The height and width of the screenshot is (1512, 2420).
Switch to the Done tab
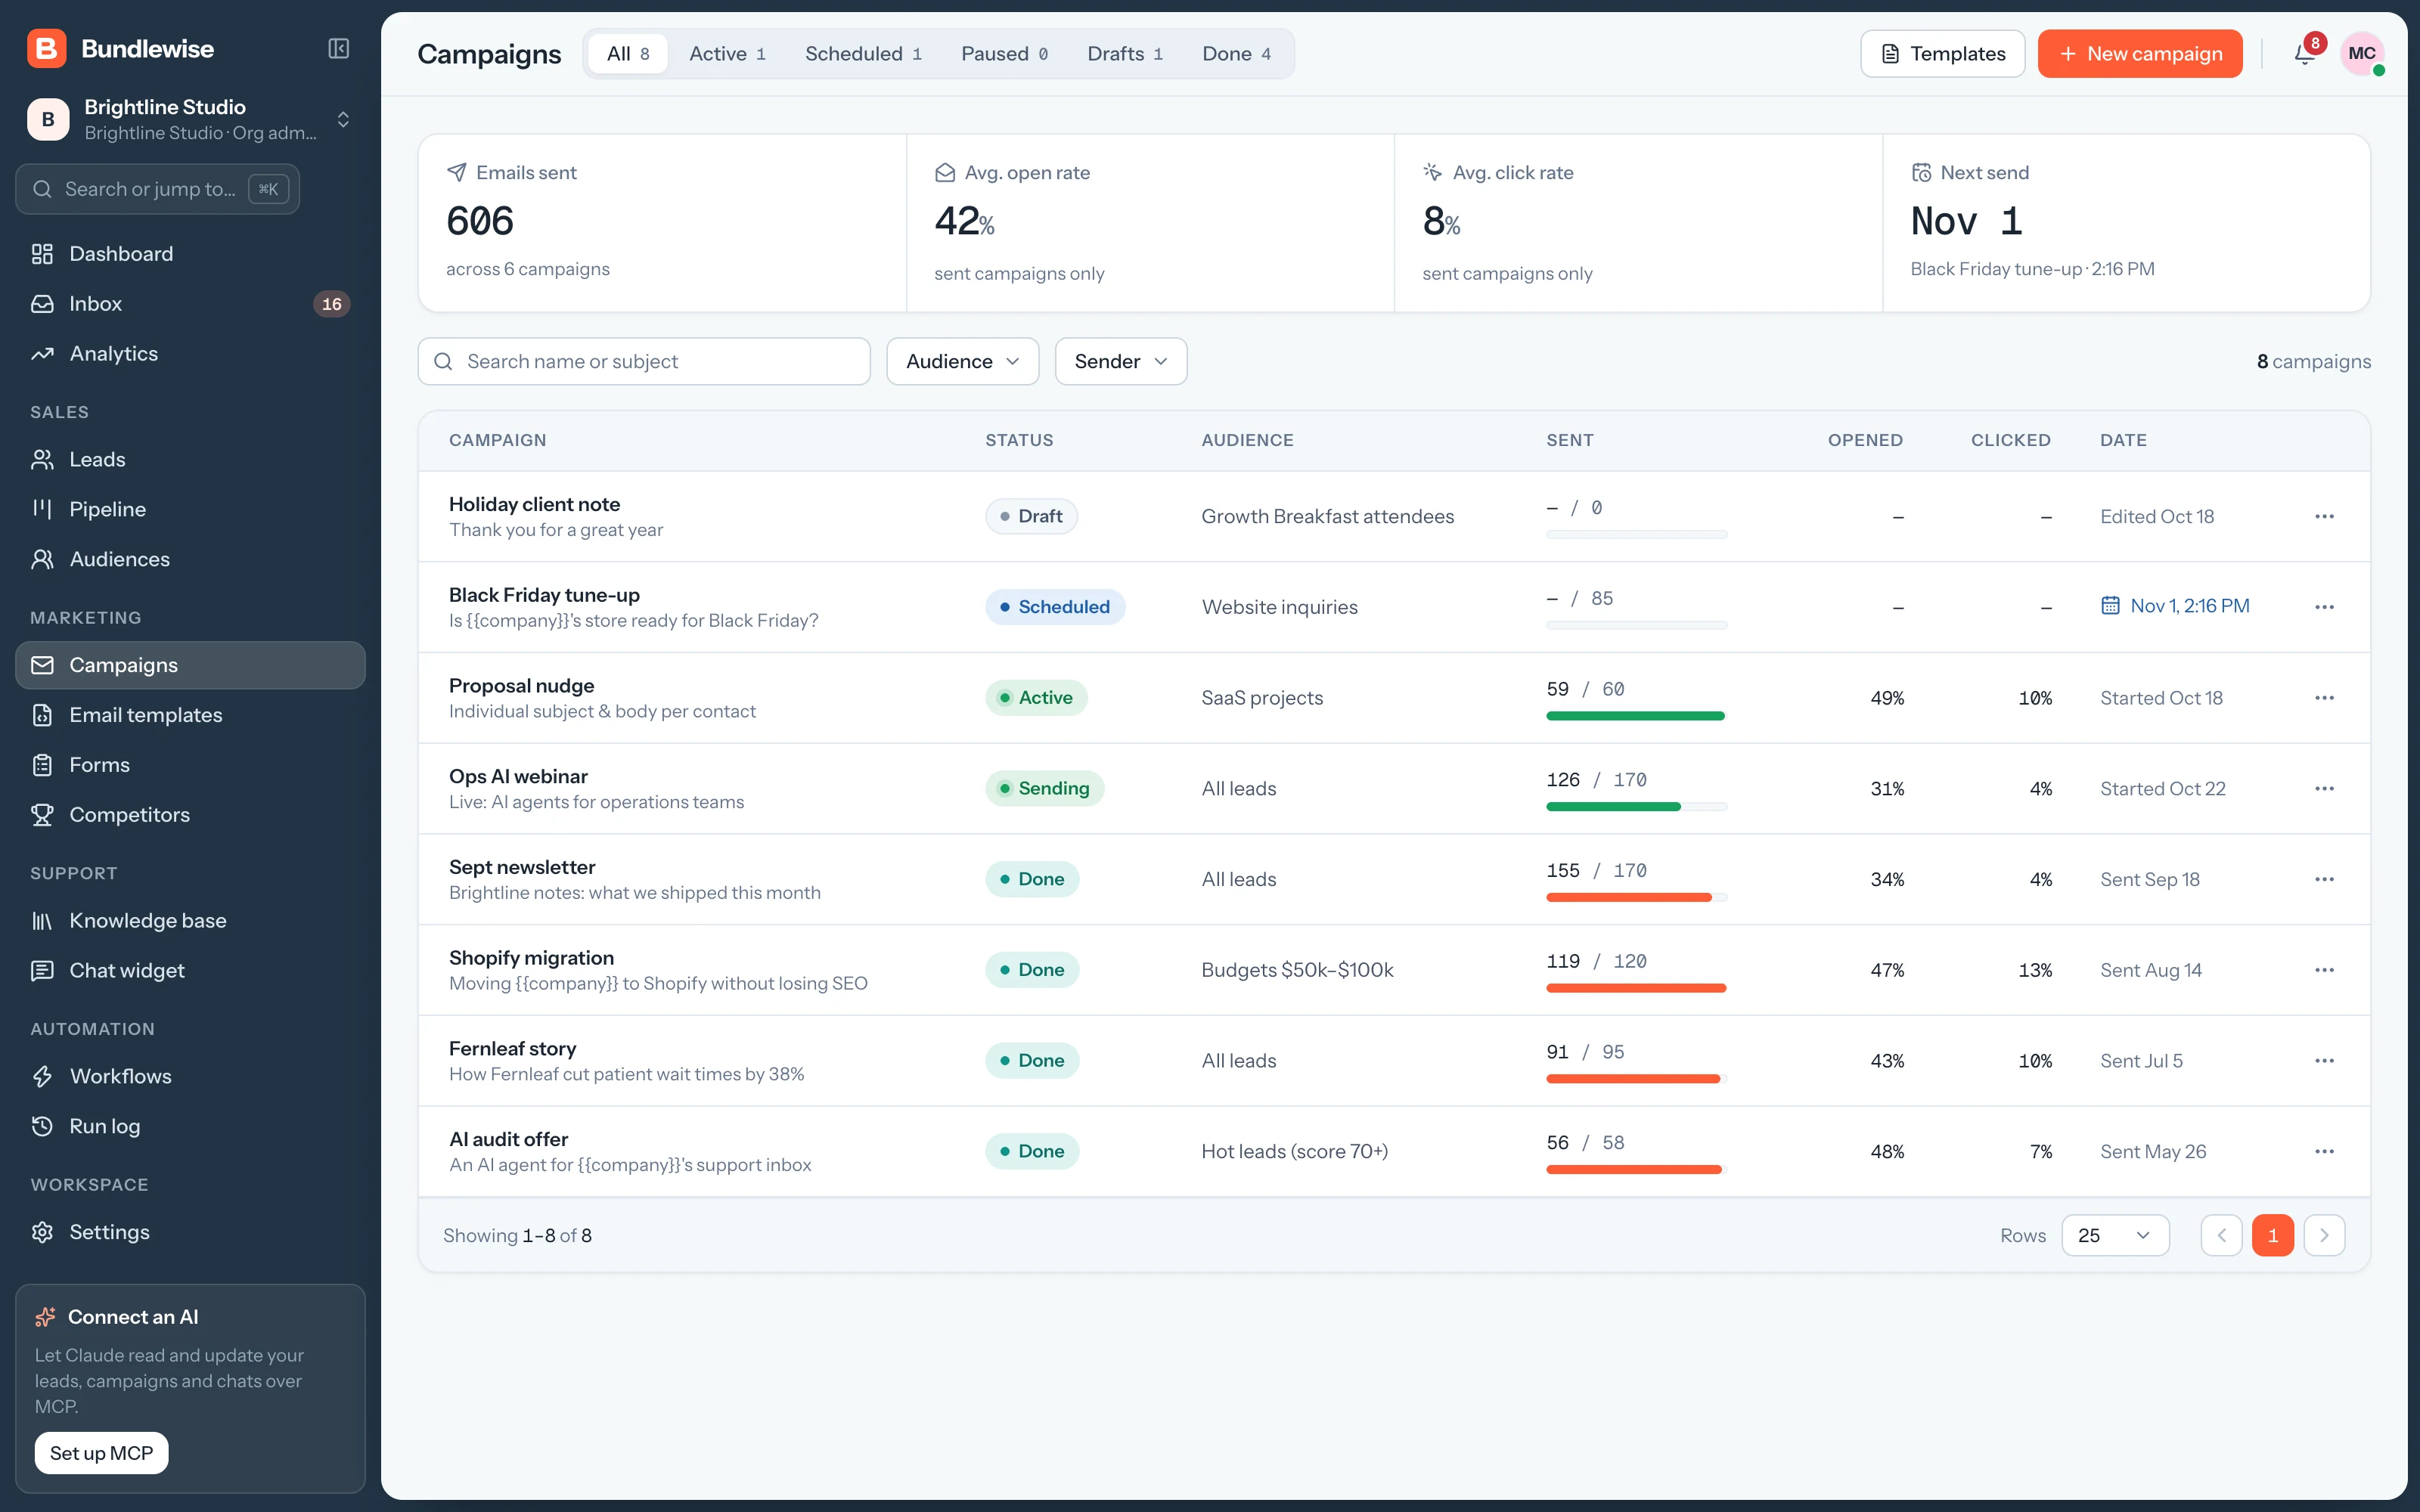click(1236, 54)
